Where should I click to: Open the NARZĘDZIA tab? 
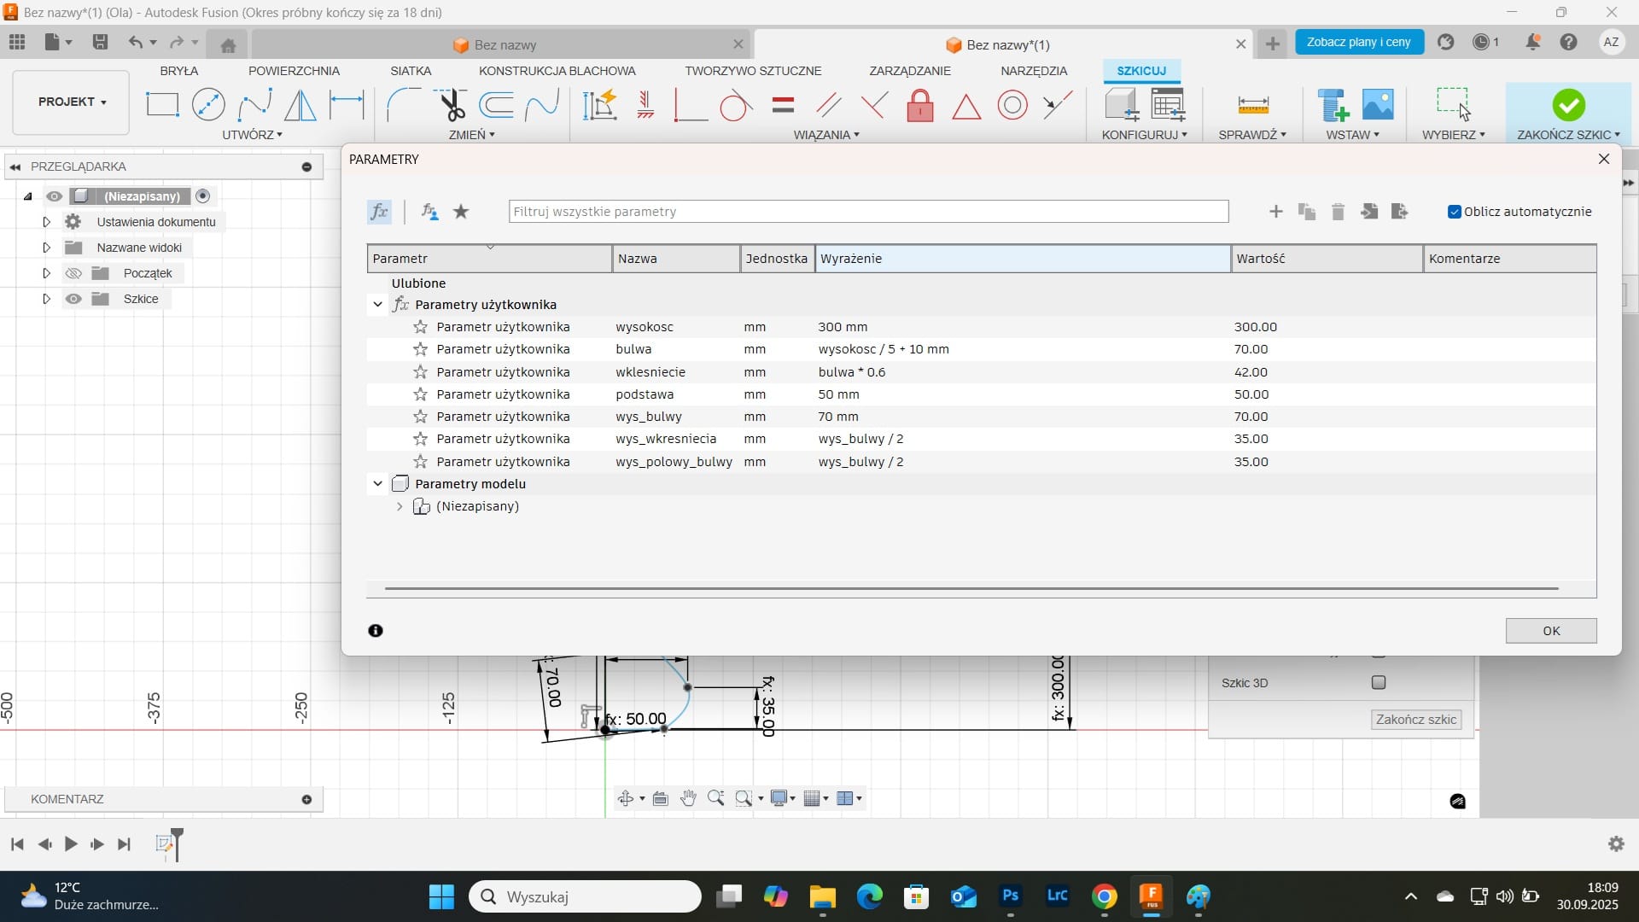tap(1033, 71)
